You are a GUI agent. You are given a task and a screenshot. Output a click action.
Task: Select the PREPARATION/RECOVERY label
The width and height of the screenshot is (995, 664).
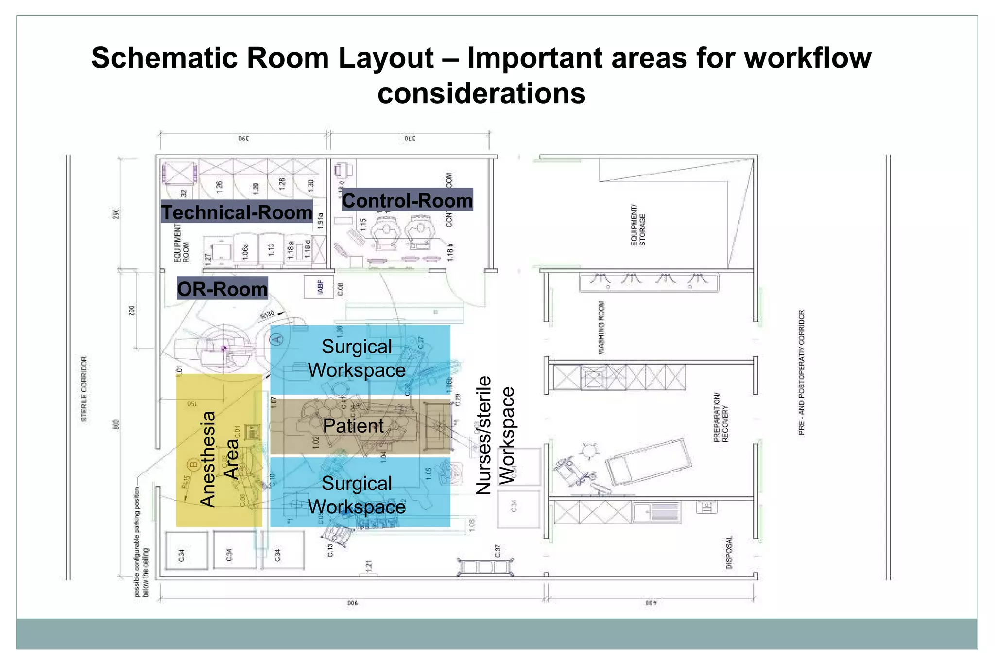tap(721, 418)
